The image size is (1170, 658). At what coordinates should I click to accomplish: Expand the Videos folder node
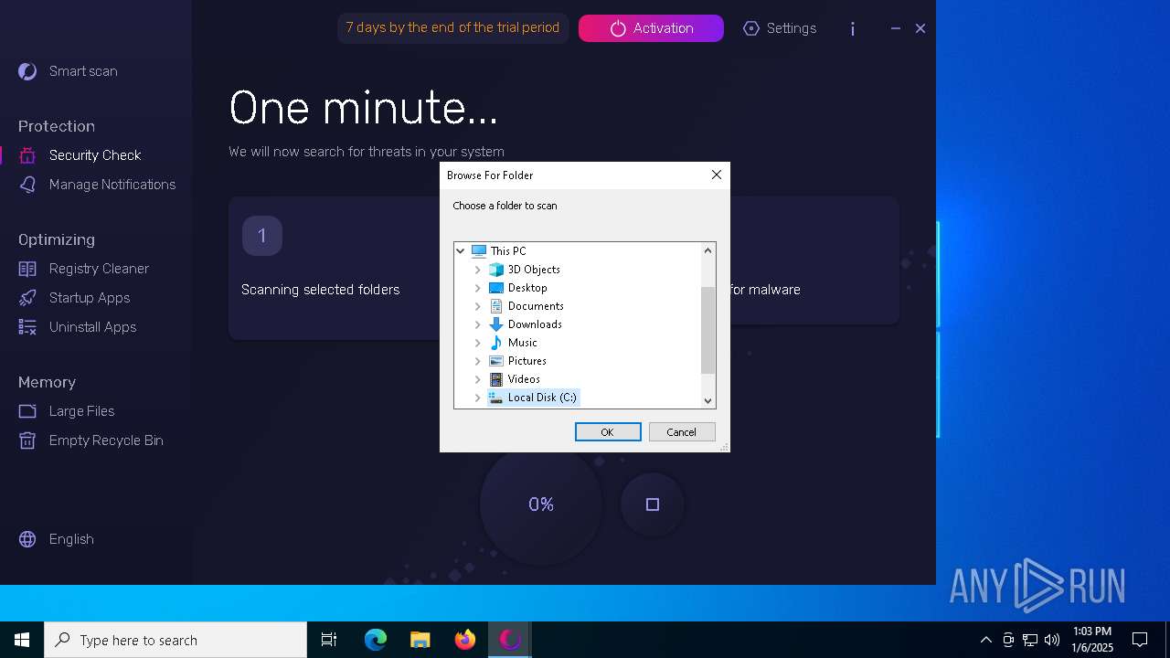pos(477,379)
